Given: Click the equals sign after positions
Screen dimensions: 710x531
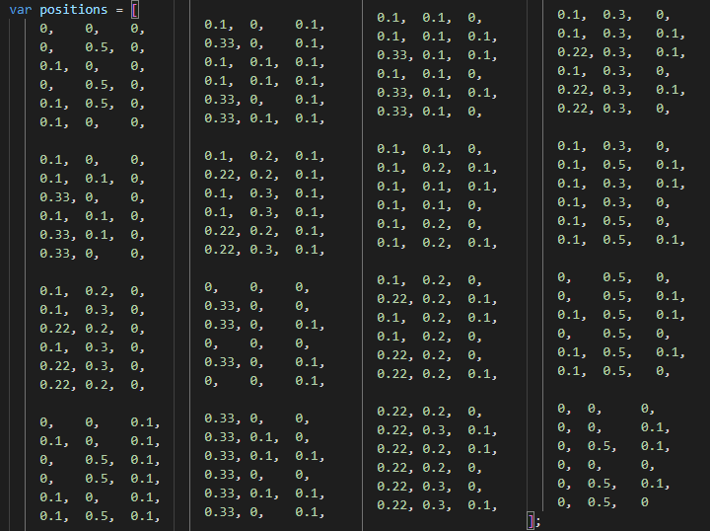Looking at the screenshot, I should (120, 10).
